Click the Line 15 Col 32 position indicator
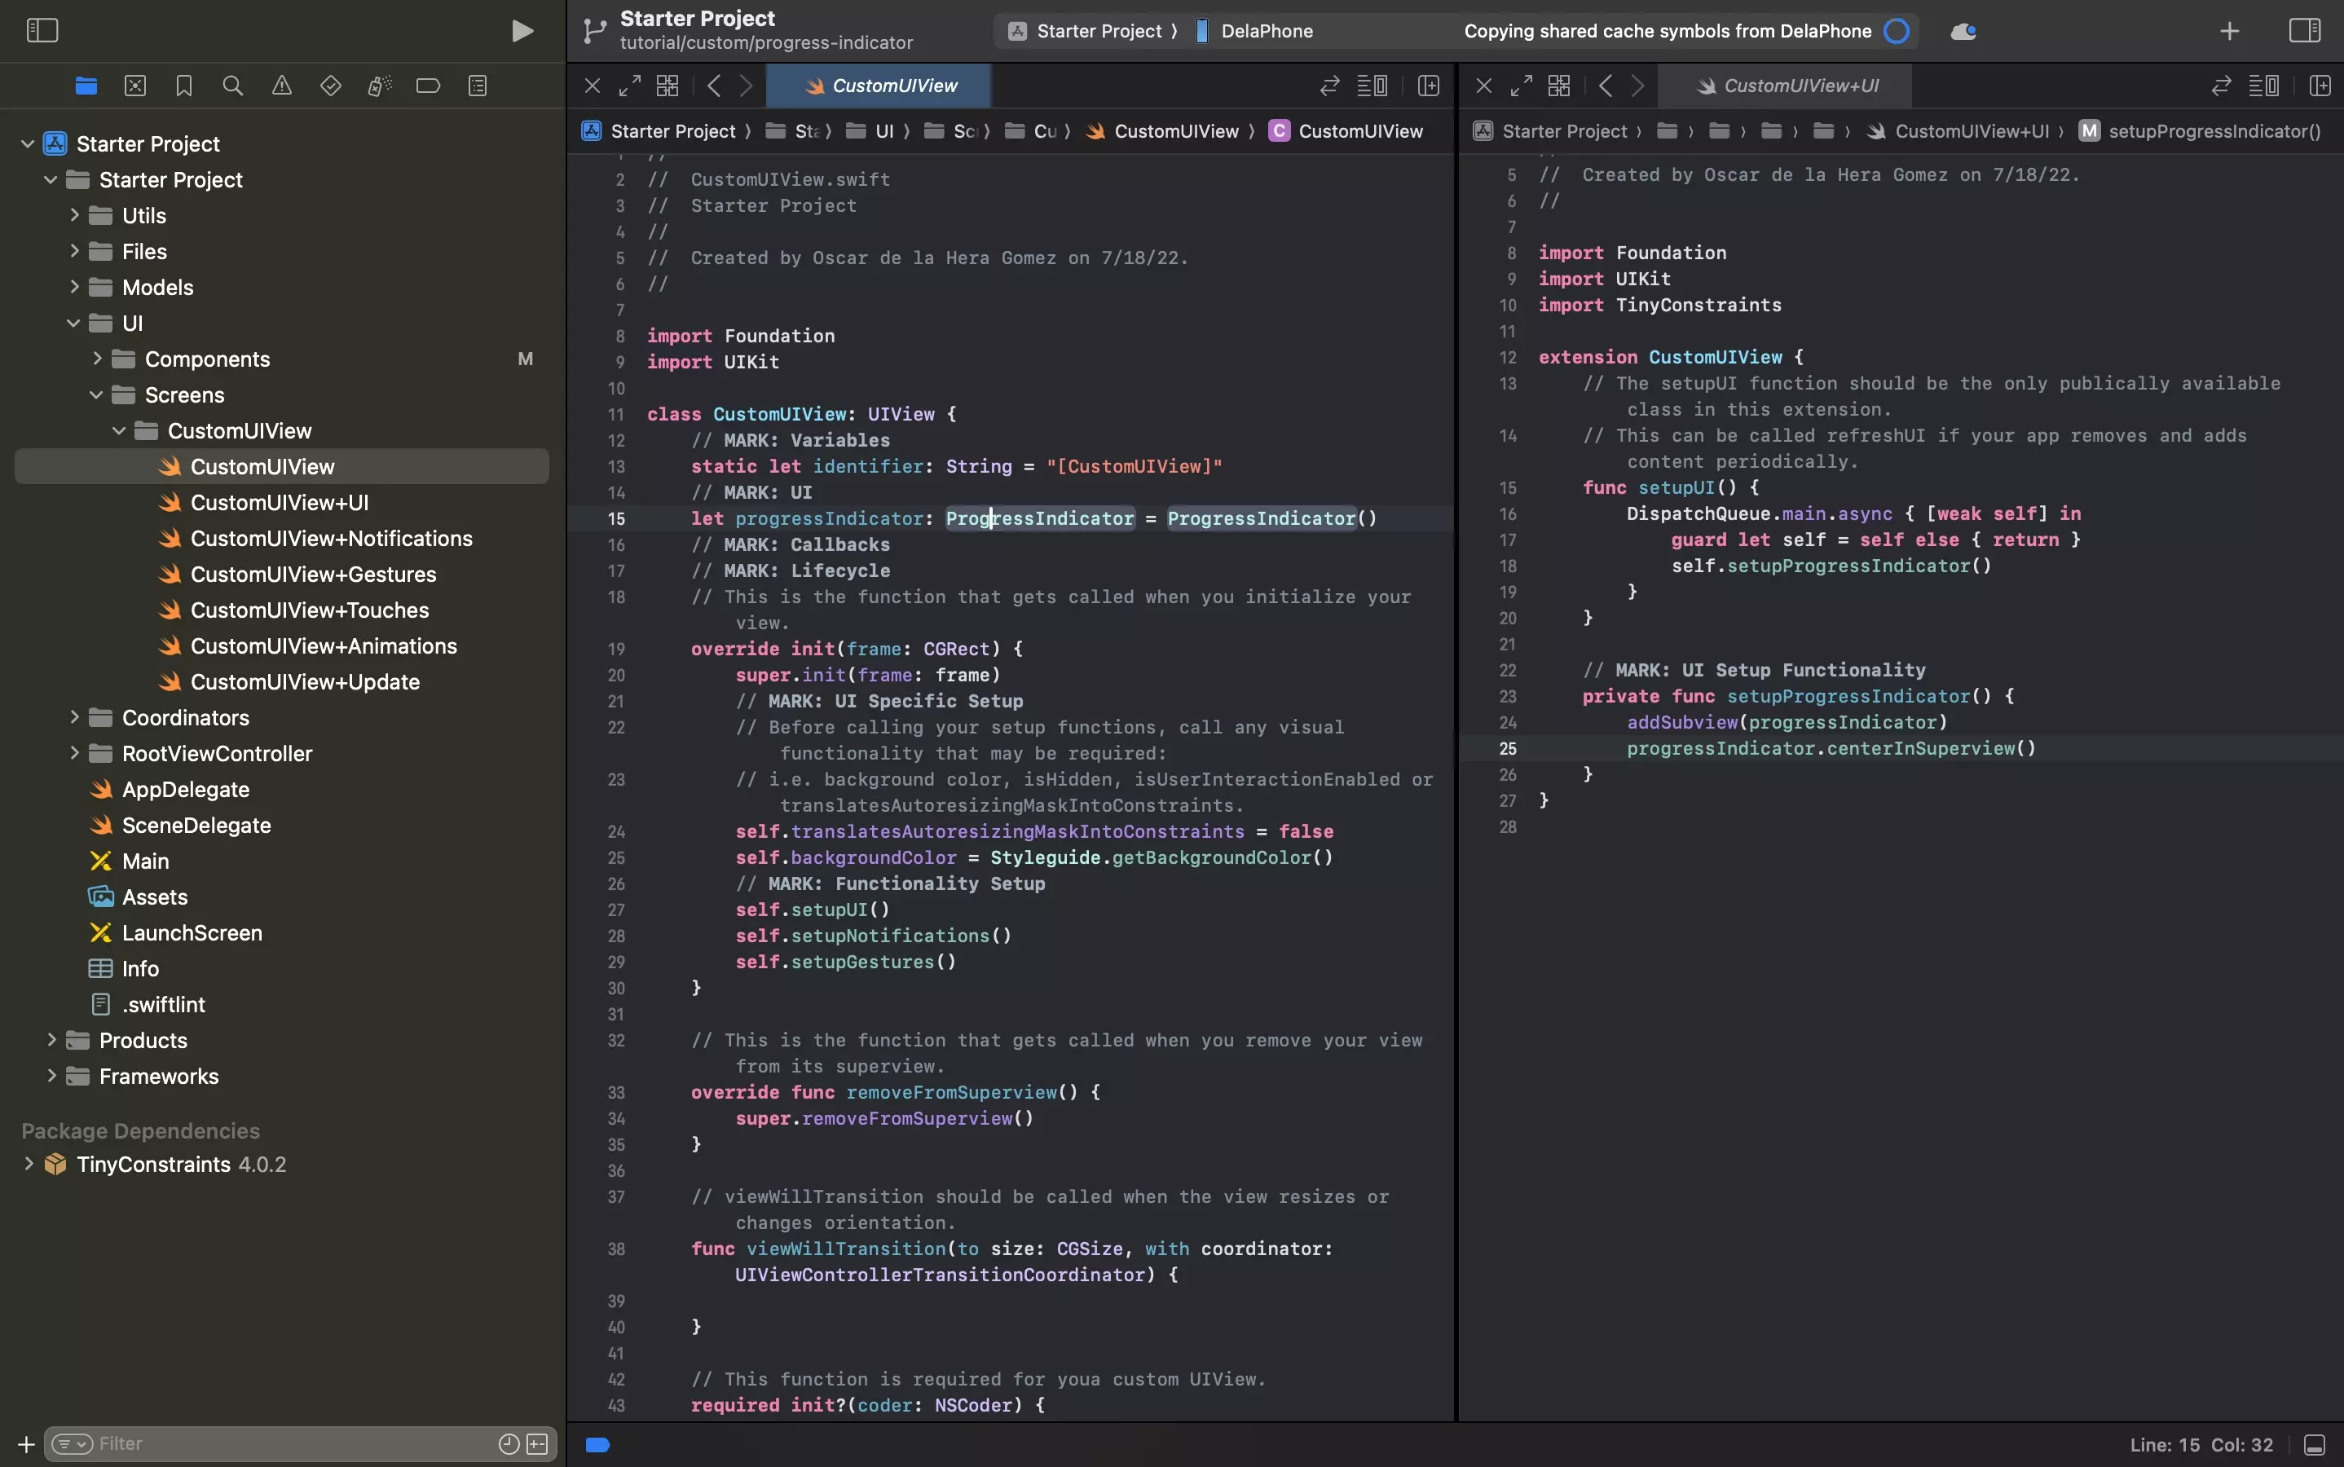The width and height of the screenshot is (2344, 1467). 2201,1446
